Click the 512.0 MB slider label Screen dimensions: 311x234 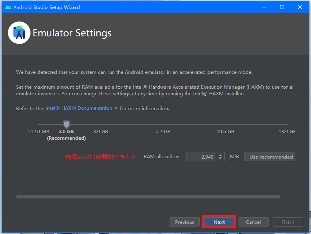38,132
